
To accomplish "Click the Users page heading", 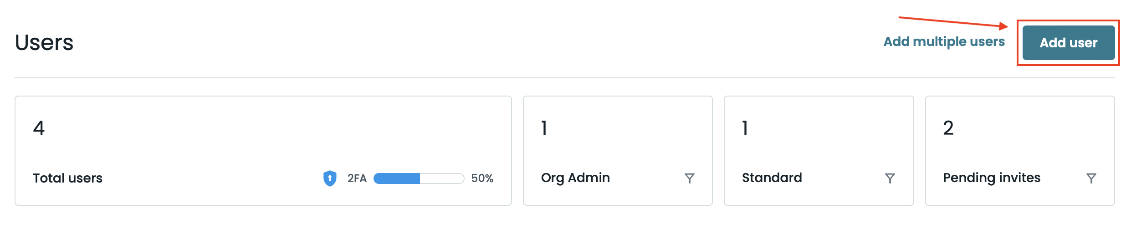I will click(44, 43).
